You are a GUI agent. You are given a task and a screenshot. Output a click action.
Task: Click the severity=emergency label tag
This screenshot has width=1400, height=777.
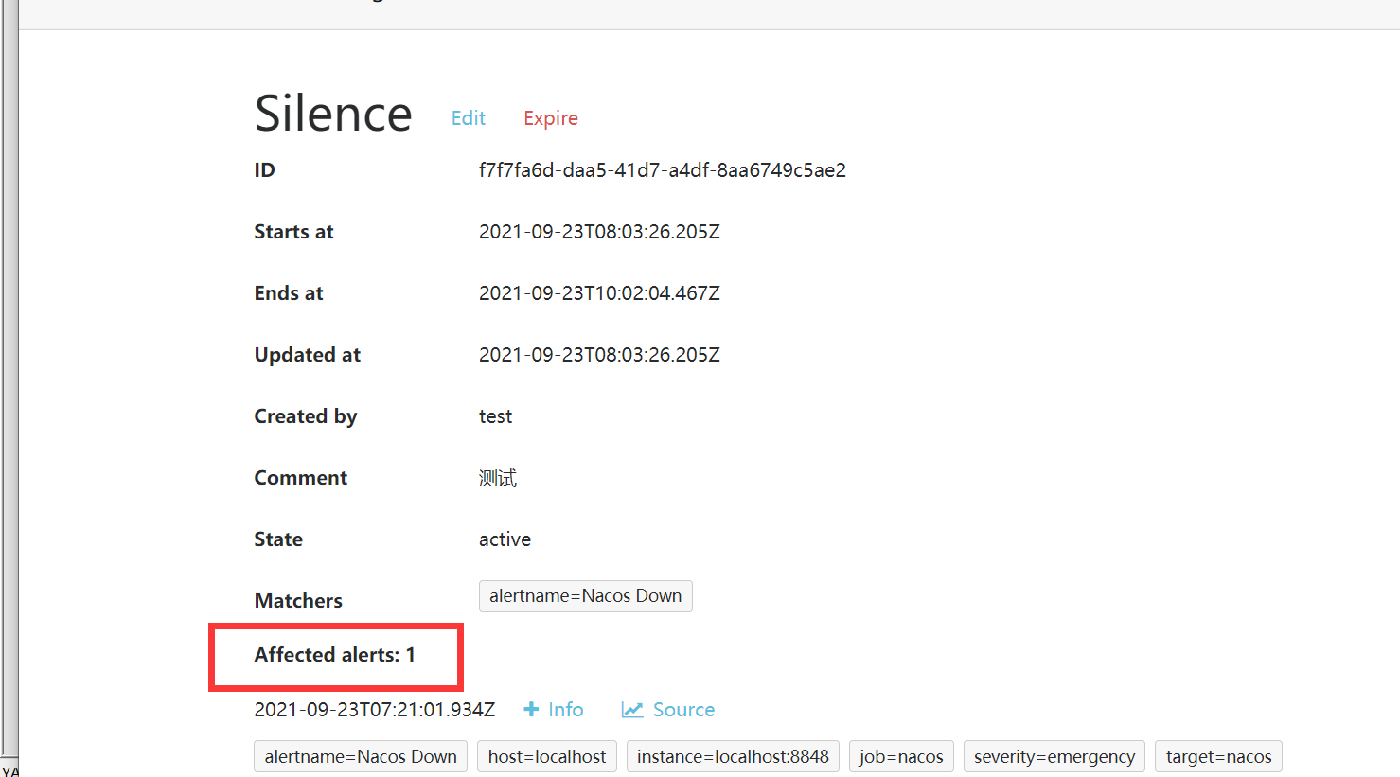coord(1054,756)
